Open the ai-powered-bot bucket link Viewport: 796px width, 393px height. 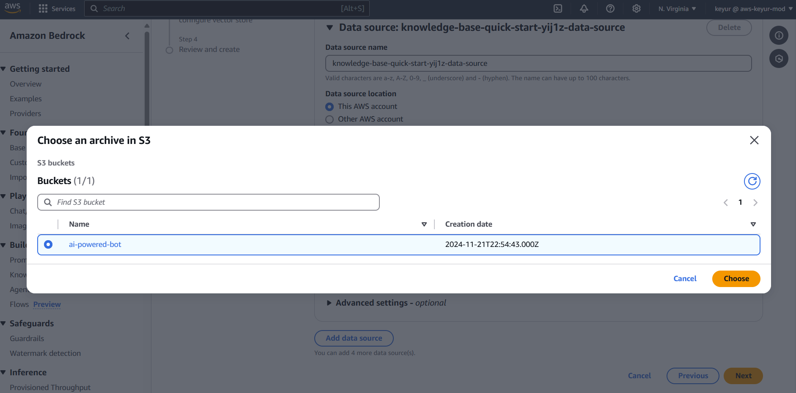[95, 244]
